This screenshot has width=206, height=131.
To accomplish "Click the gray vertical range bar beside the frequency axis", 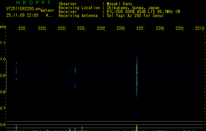I will tap(6, 76).
